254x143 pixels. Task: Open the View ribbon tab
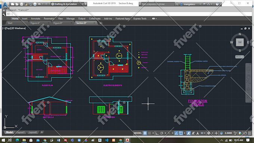[61, 19]
